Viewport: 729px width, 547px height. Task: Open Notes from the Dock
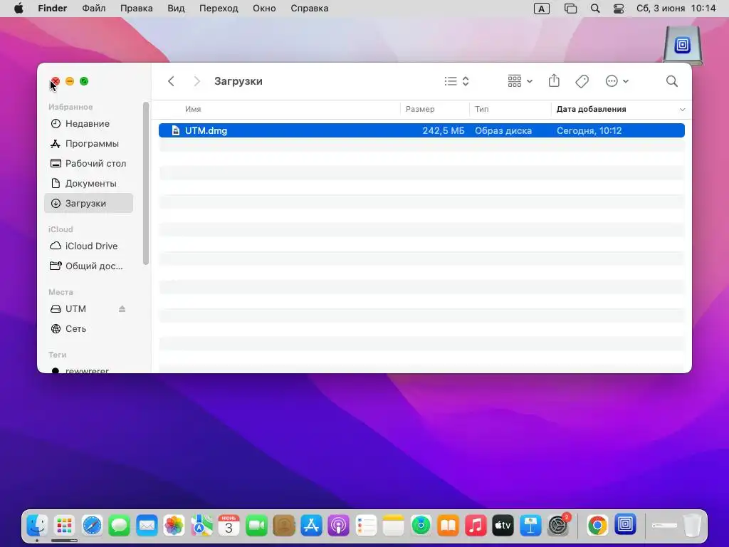coord(393,526)
